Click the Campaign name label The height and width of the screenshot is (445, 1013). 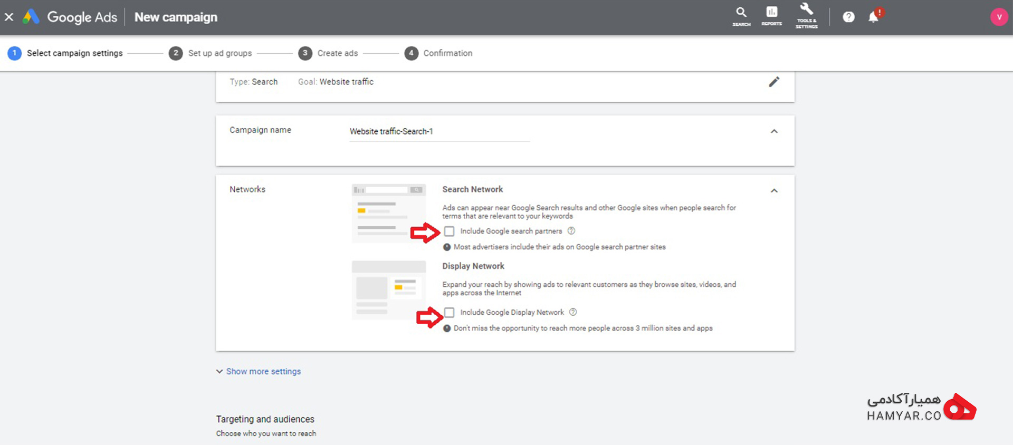(x=260, y=130)
